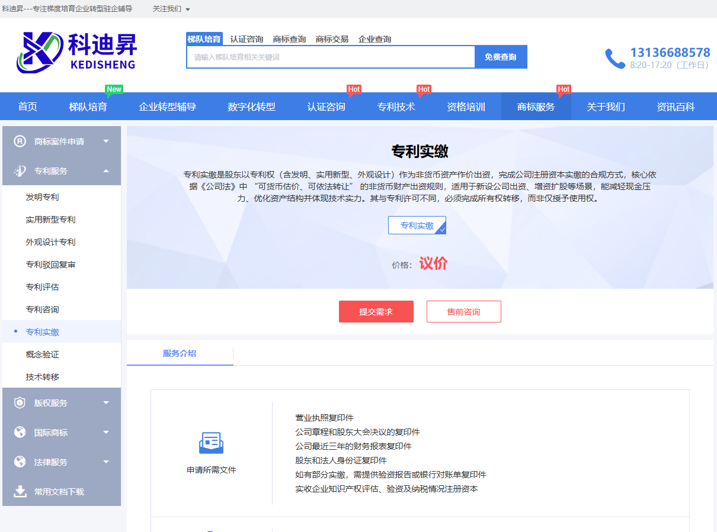The width and height of the screenshot is (717, 532).
Task: Click the document download icon
Action: coord(20,492)
